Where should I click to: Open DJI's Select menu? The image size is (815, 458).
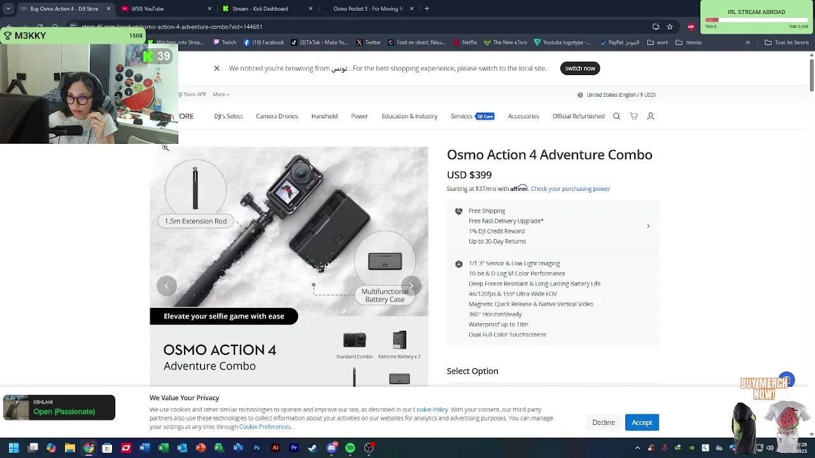[229, 116]
